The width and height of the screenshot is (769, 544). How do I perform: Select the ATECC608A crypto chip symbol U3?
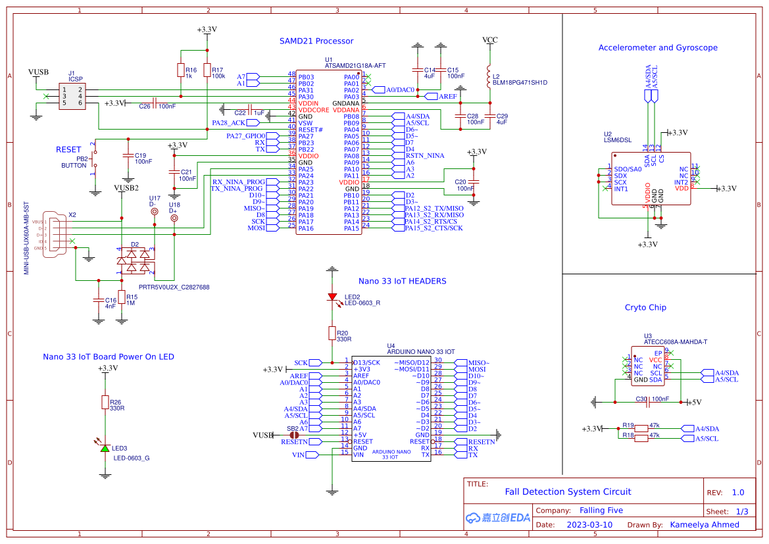(x=648, y=367)
